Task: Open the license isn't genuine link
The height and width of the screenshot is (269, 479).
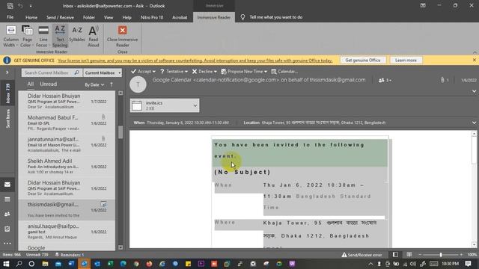Action: (195, 61)
